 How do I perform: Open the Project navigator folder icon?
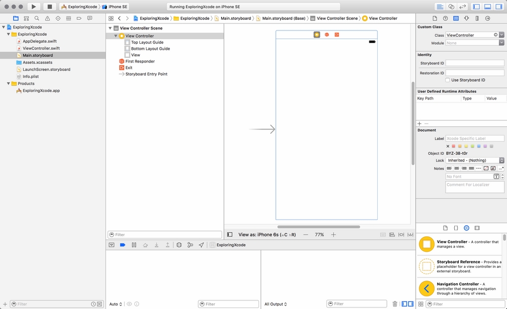tap(16, 18)
